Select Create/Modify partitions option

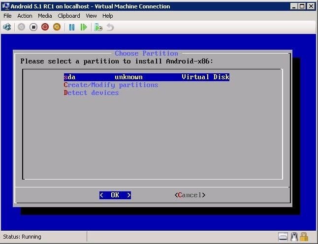[111, 85]
